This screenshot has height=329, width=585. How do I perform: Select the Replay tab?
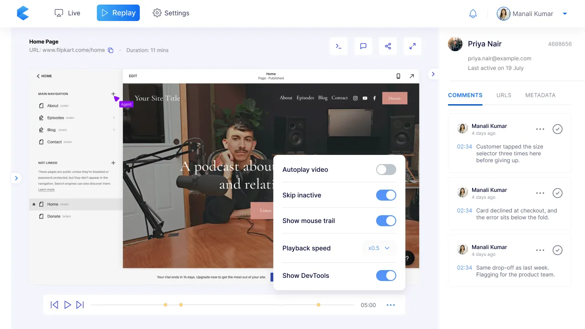point(118,13)
